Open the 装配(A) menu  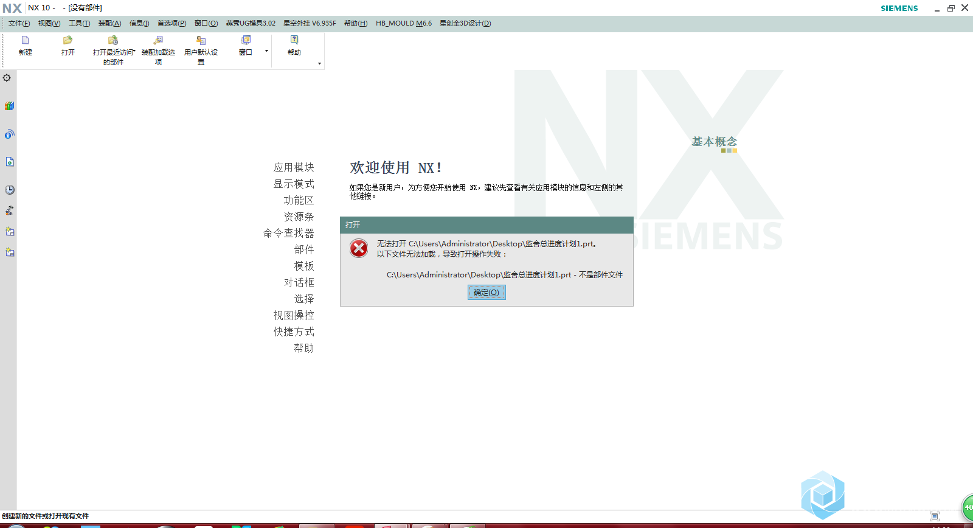(x=109, y=23)
